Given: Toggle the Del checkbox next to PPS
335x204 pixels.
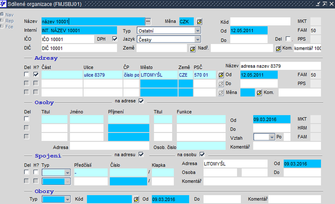Looking at the screenshot, I should [x=288, y=39].
